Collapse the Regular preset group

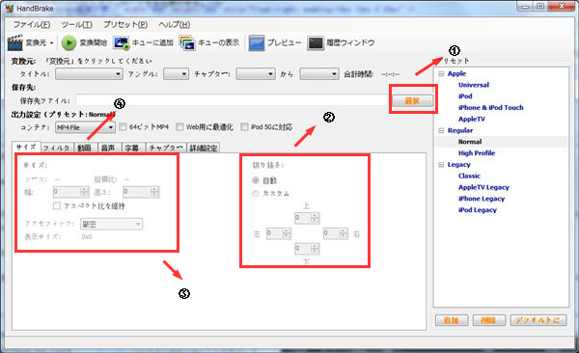441,131
